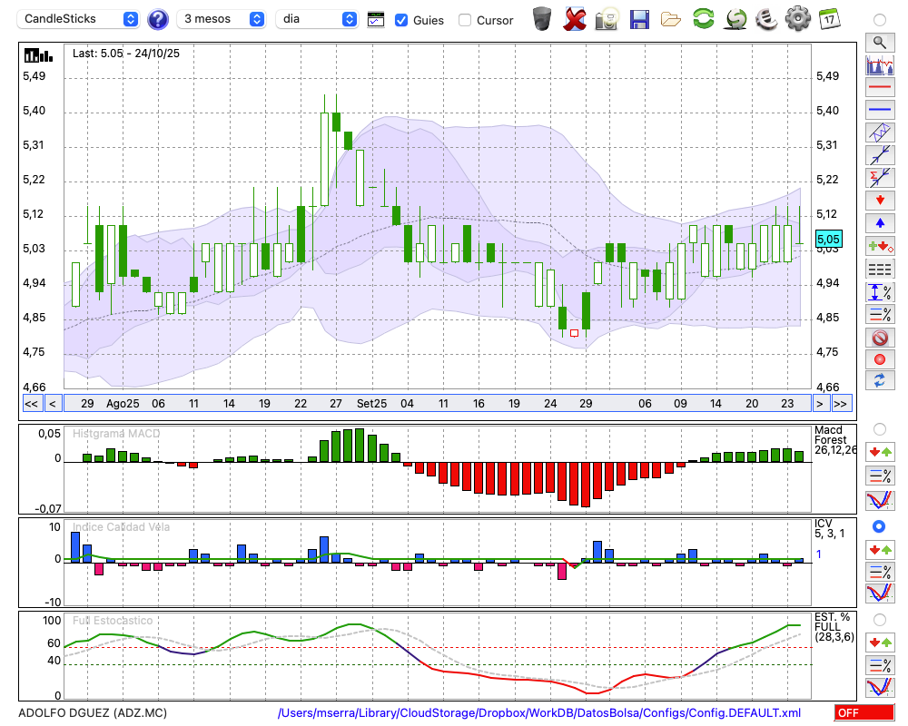
Task: Select the red horizontal line tool
Action: click(879, 88)
